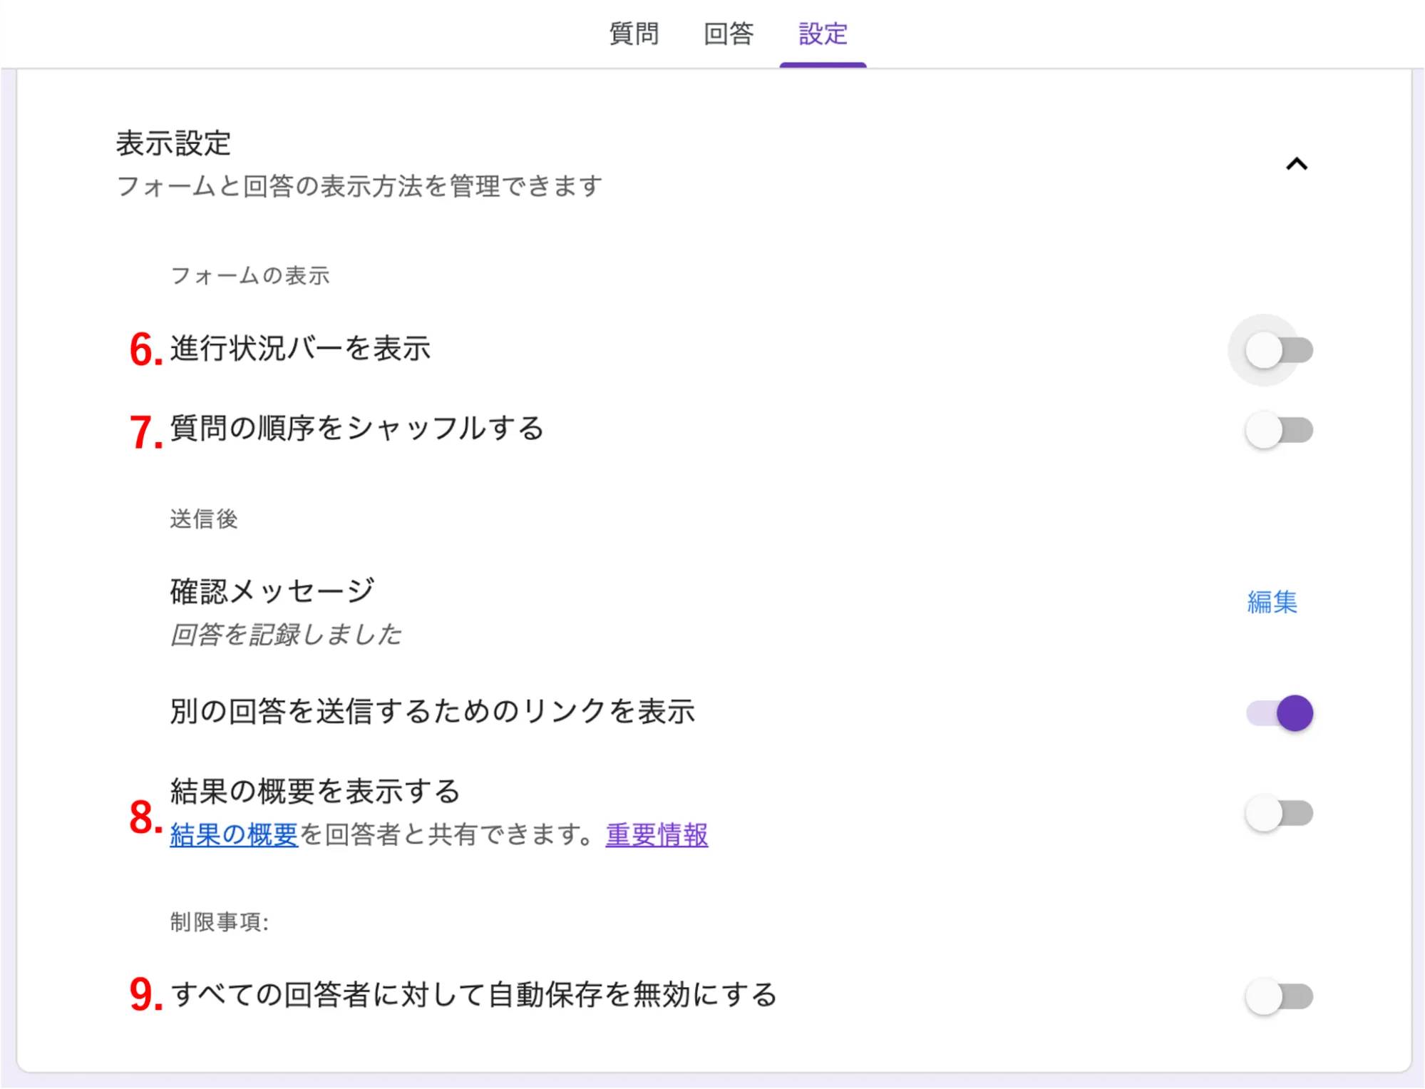Enable 結果の概要を表示する toggle
The width and height of the screenshot is (1425, 1089).
click(1279, 813)
